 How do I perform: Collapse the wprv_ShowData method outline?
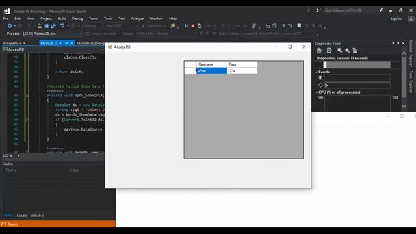click(x=28, y=95)
